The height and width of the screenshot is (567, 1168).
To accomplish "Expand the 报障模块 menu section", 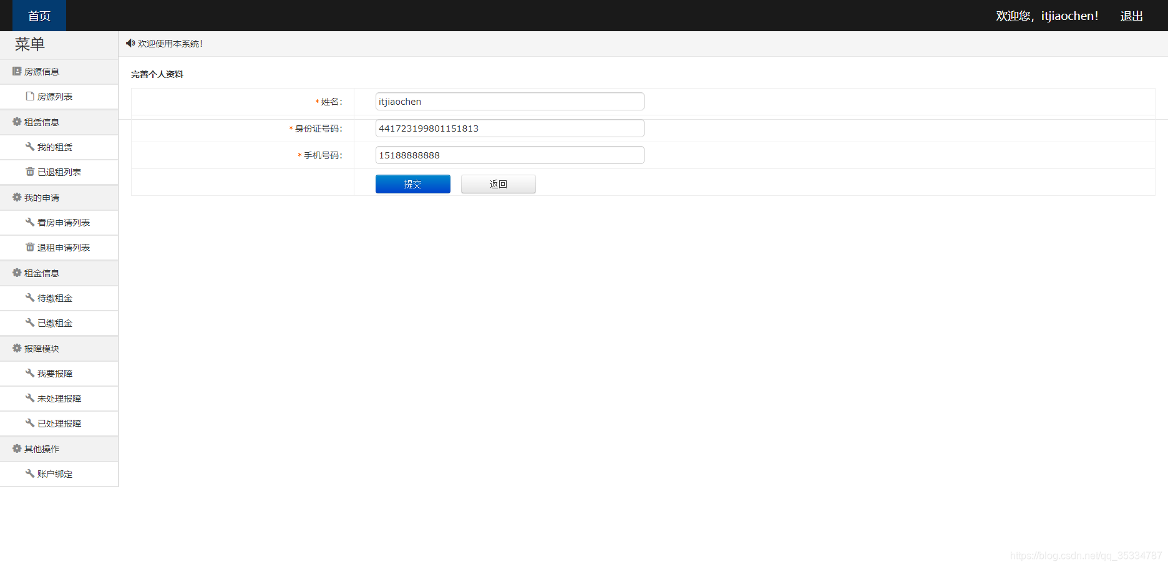I will 59,349.
